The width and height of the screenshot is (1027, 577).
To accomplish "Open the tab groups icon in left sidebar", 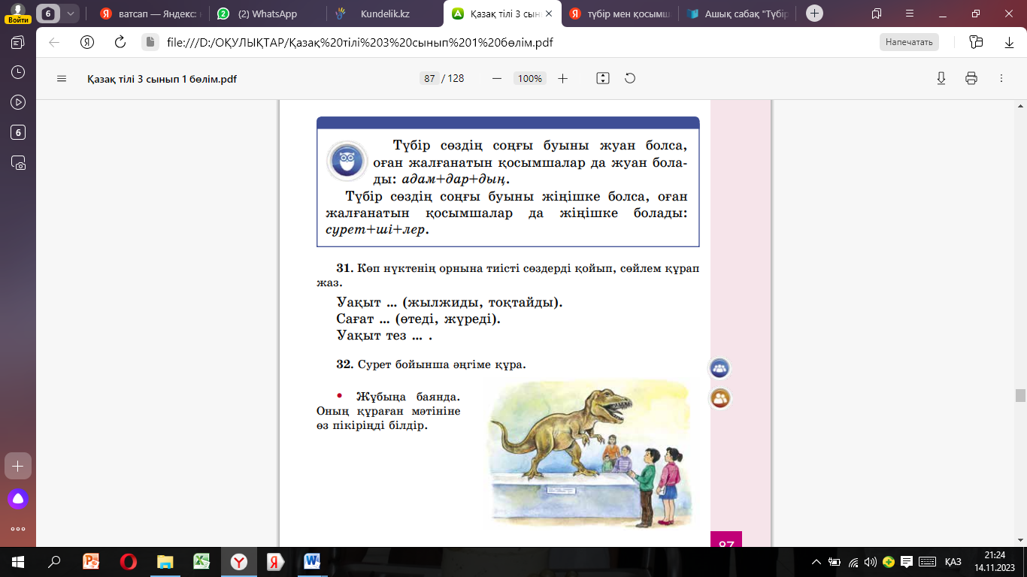I will point(18,43).
